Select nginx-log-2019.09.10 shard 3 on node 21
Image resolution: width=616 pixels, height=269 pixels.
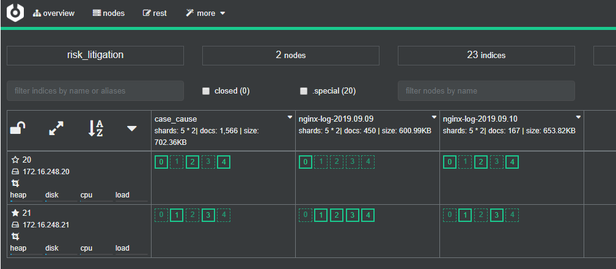497,215
